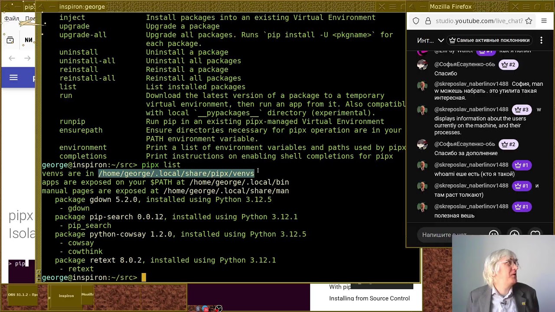Click #1 badge above полезная вещь message

point(521,207)
